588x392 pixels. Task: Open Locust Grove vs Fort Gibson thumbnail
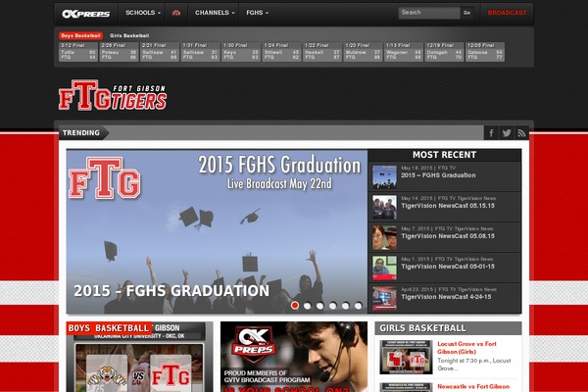[406, 357]
